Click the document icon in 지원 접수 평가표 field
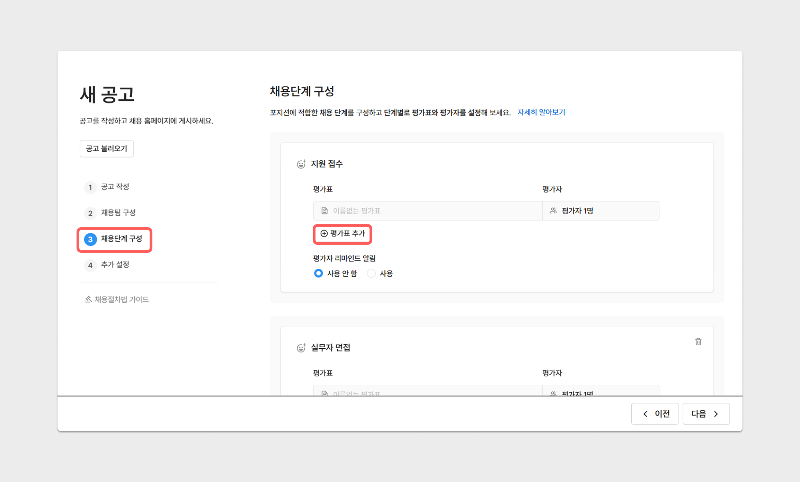 coord(325,211)
